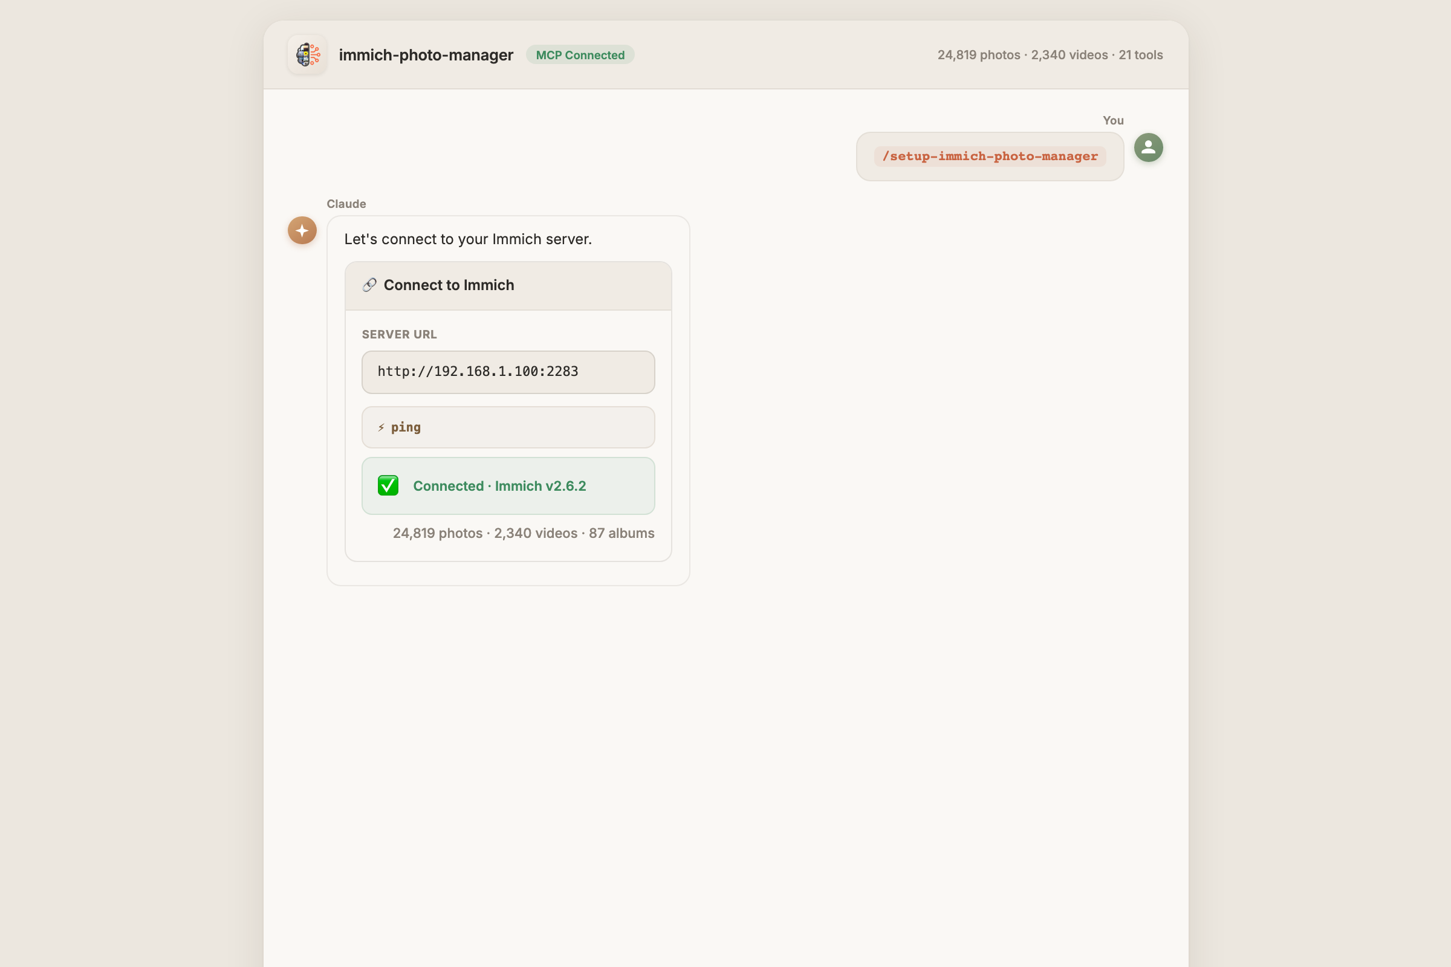Click the /setup-immich-photo-manager command chip
Viewport: 1451px width, 967px height.
pos(989,156)
